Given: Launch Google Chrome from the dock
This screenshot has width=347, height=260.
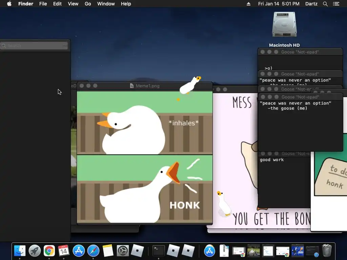Looking at the screenshot, I should (49, 251).
